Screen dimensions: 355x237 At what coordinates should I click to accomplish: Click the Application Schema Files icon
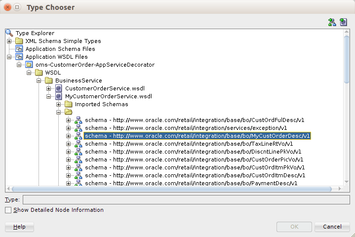[x=19, y=49]
